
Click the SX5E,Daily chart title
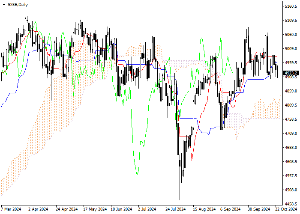click(18, 5)
